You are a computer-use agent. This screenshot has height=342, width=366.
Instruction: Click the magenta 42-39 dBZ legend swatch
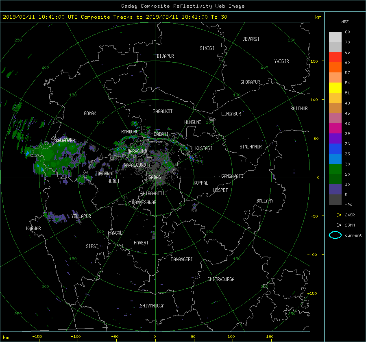335,129
